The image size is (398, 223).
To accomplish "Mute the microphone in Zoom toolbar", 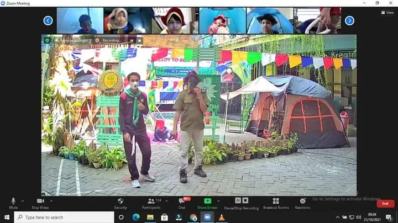I will (13, 203).
